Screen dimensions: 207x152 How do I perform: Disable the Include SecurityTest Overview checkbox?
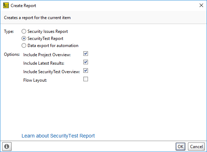[x=85, y=71]
